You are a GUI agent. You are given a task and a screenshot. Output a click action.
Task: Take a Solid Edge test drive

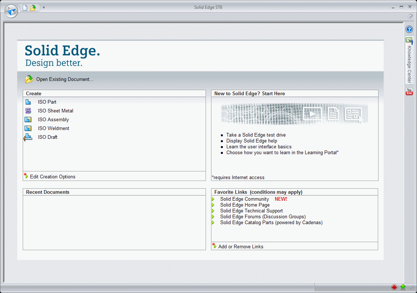[x=256, y=135]
